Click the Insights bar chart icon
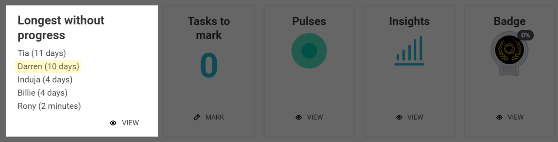Viewport: 558px width, 142px height. tap(409, 51)
